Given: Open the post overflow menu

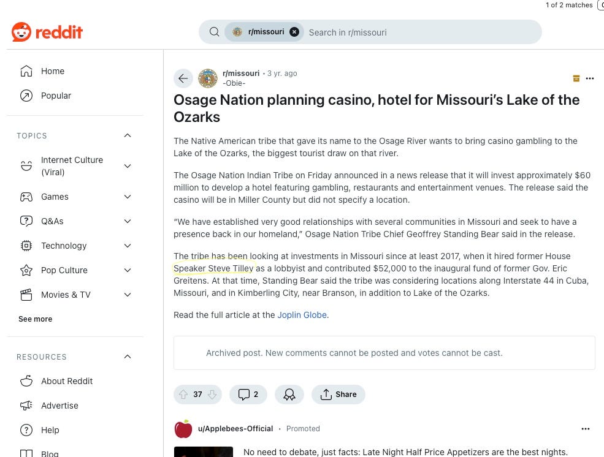Looking at the screenshot, I should [590, 78].
